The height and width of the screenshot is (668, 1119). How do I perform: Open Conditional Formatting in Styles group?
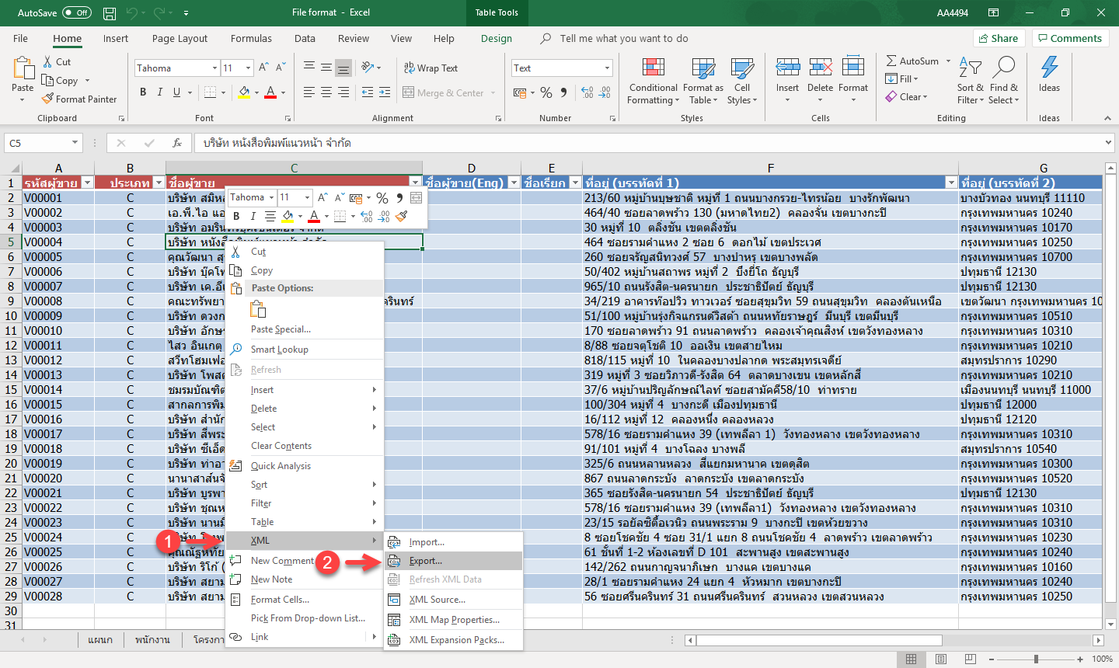tap(653, 81)
